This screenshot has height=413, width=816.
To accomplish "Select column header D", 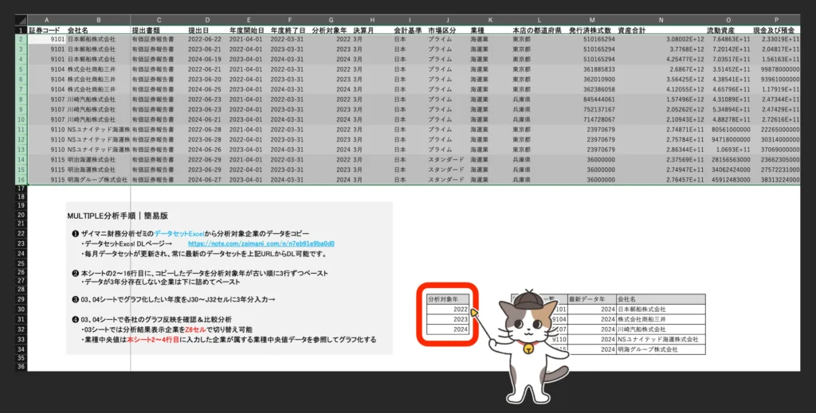I will [x=208, y=20].
